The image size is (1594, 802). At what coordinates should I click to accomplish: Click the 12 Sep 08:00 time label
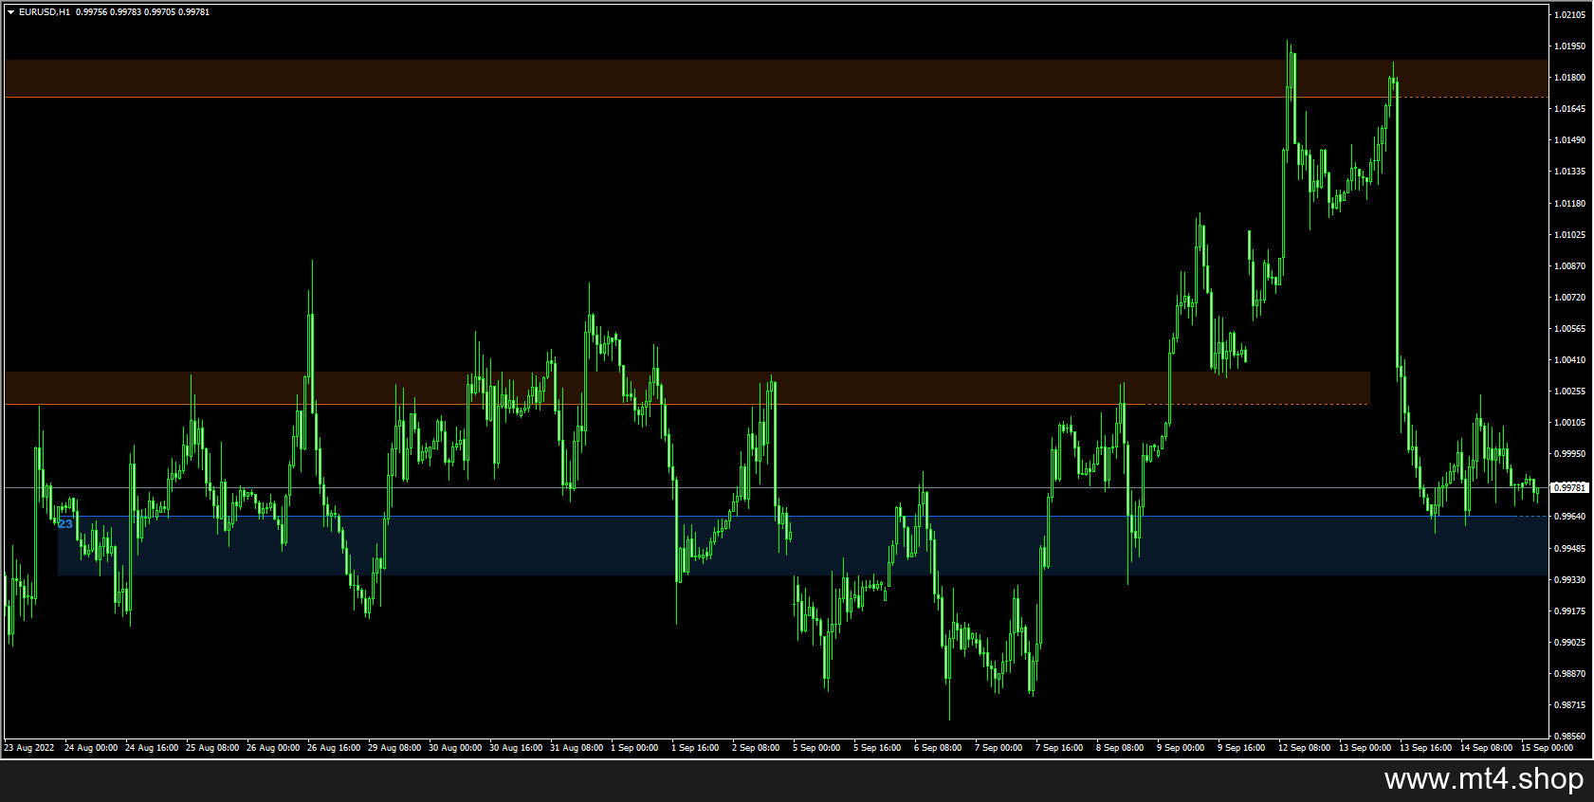1305,748
